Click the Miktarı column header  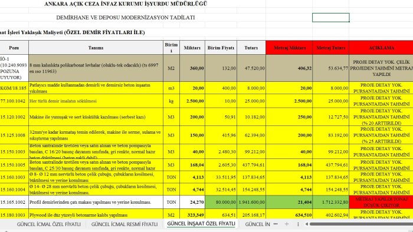coord(192,48)
